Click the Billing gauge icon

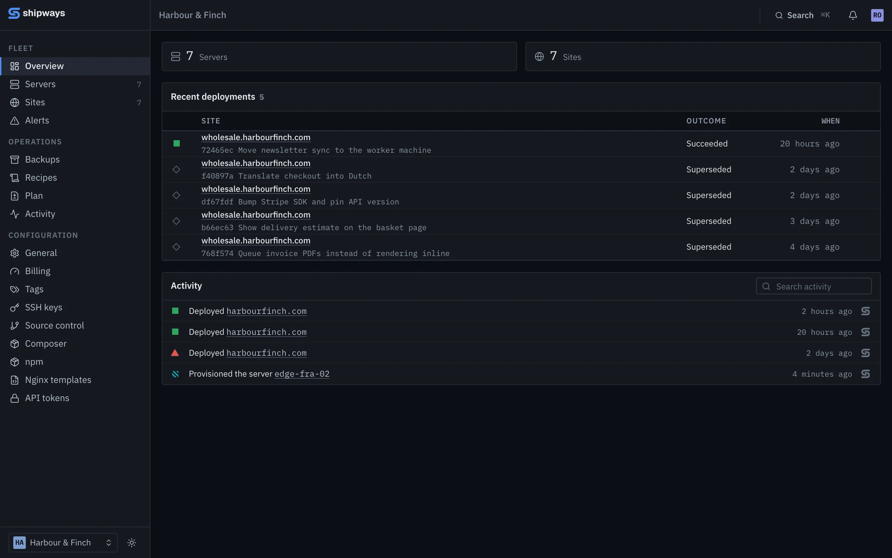(15, 271)
